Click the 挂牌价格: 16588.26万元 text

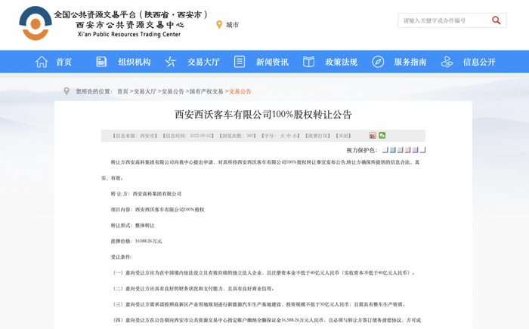click(x=136, y=241)
